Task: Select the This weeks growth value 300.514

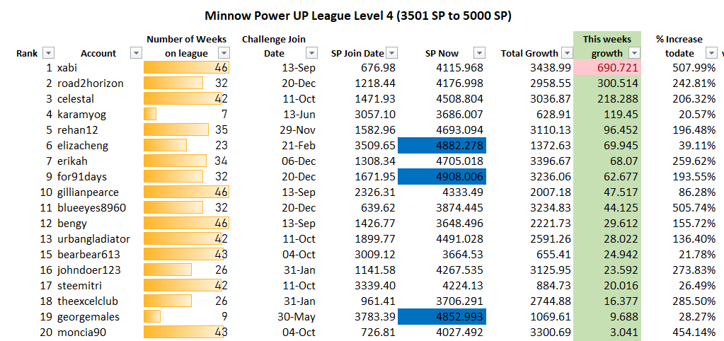Action: click(618, 83)
